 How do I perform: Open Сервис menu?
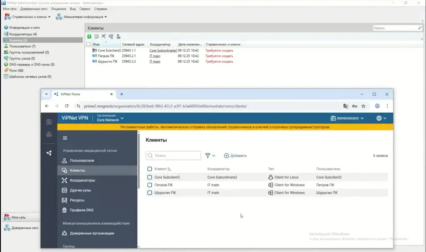click(x=85, y=9)
